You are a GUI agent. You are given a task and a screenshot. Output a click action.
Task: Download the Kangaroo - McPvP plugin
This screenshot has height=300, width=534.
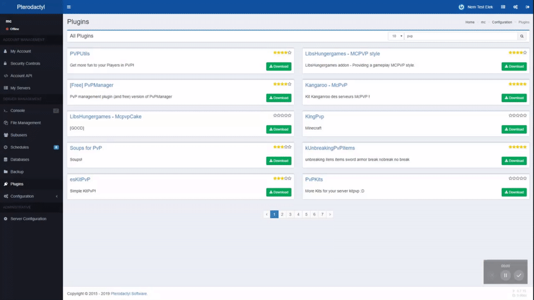point(514,98)
